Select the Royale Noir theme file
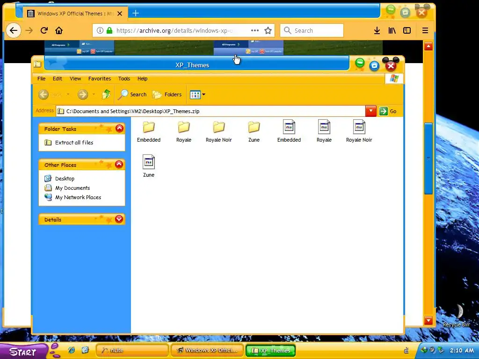The height and width of the screenshot is (359, 479). pos(359,132)
